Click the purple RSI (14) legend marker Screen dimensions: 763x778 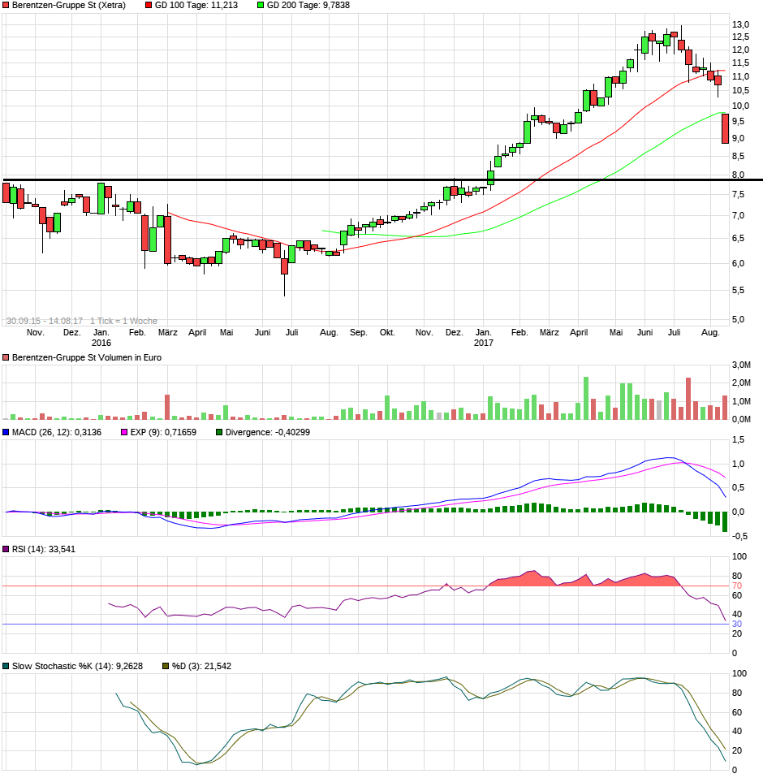pos(6,548)
